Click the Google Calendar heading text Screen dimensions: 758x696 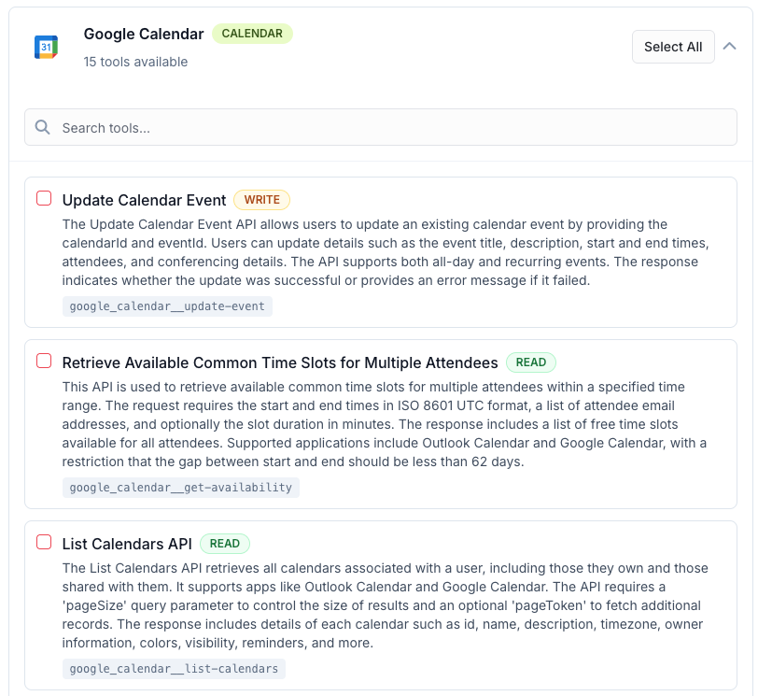[x=144, y=34]
